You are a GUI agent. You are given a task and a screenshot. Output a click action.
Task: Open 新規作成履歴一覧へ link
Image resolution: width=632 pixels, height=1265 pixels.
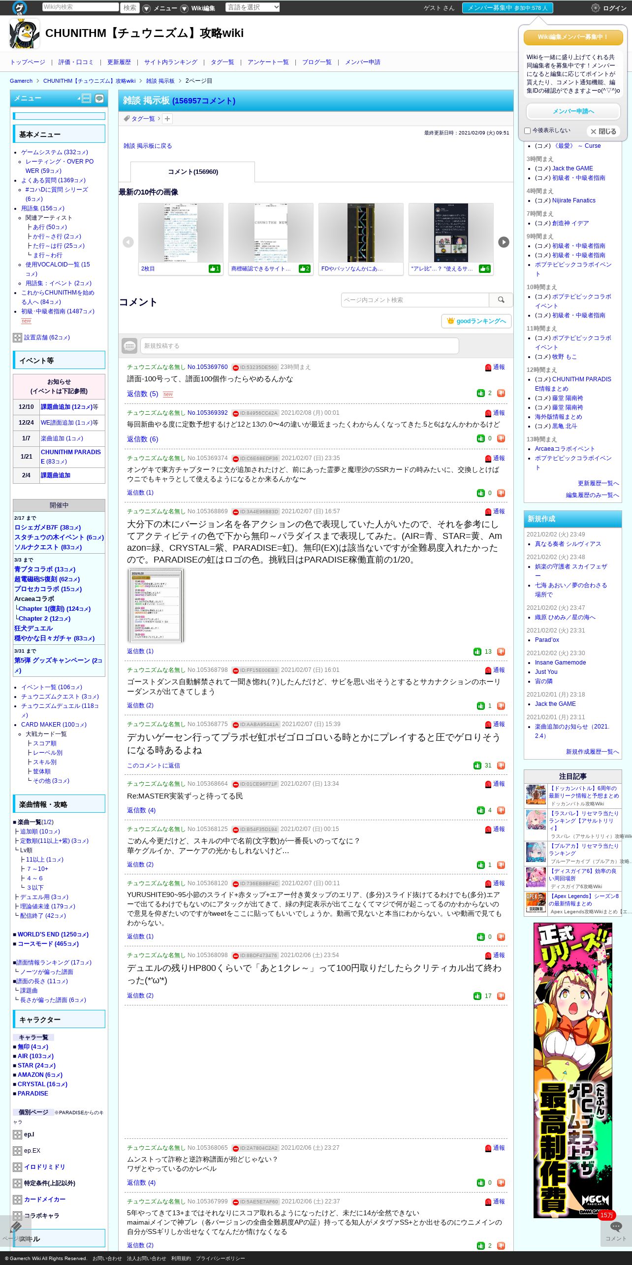point(592,752)
